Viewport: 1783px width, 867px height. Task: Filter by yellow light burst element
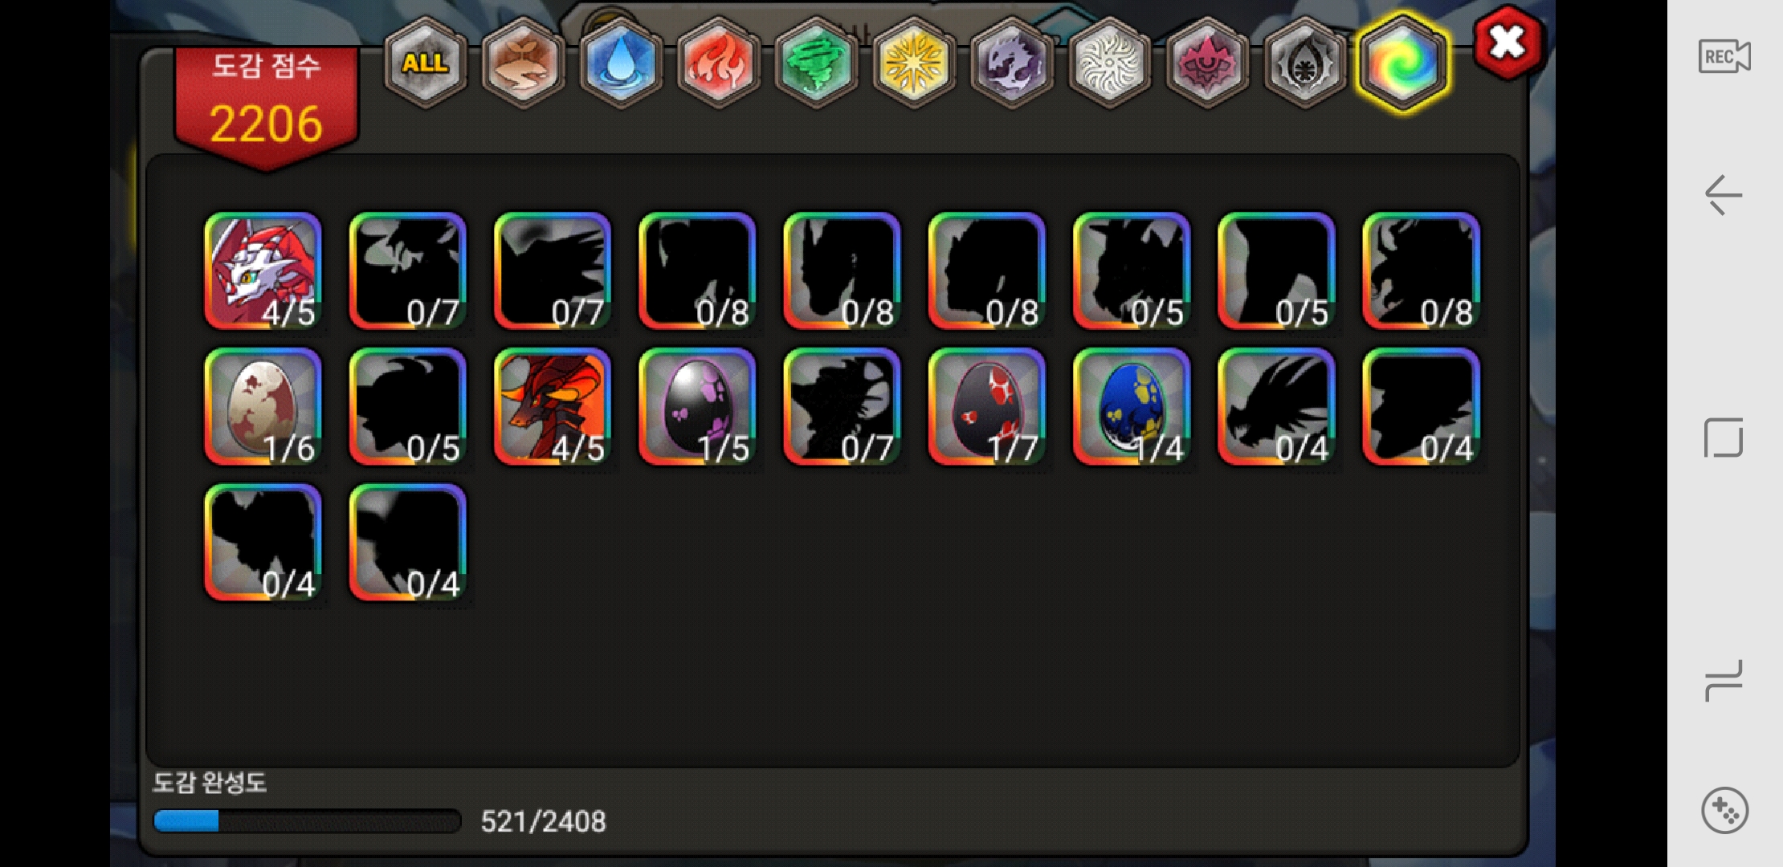(x=914, y=63)
